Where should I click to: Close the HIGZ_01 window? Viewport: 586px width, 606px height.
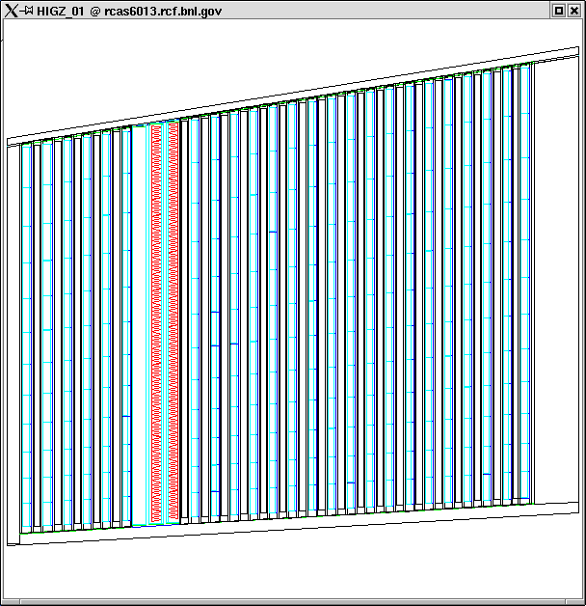click(x=574, y=11)
